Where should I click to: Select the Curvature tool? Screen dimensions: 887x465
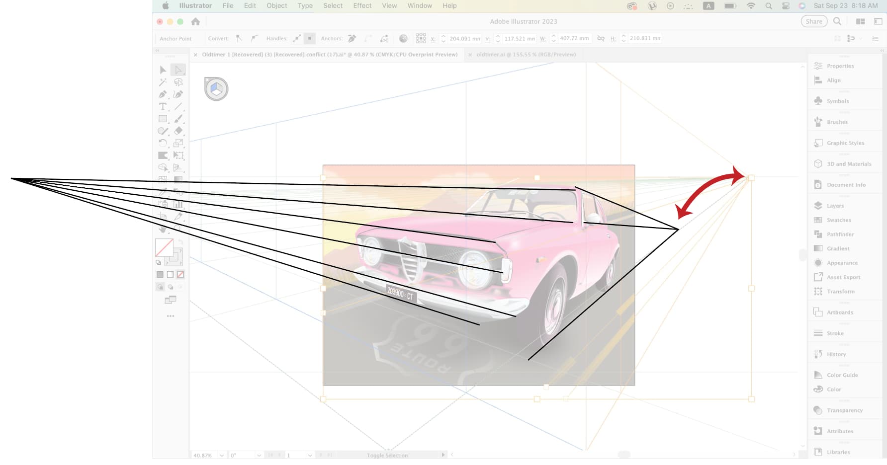[178, 94]
